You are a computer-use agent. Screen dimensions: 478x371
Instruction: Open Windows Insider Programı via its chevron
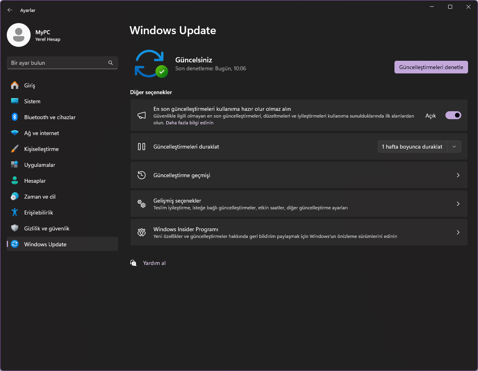click(458, 232)
